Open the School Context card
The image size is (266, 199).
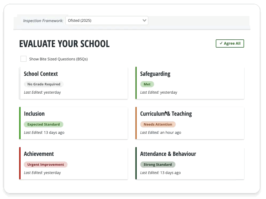pyautogui.click(x=73, y=83)
